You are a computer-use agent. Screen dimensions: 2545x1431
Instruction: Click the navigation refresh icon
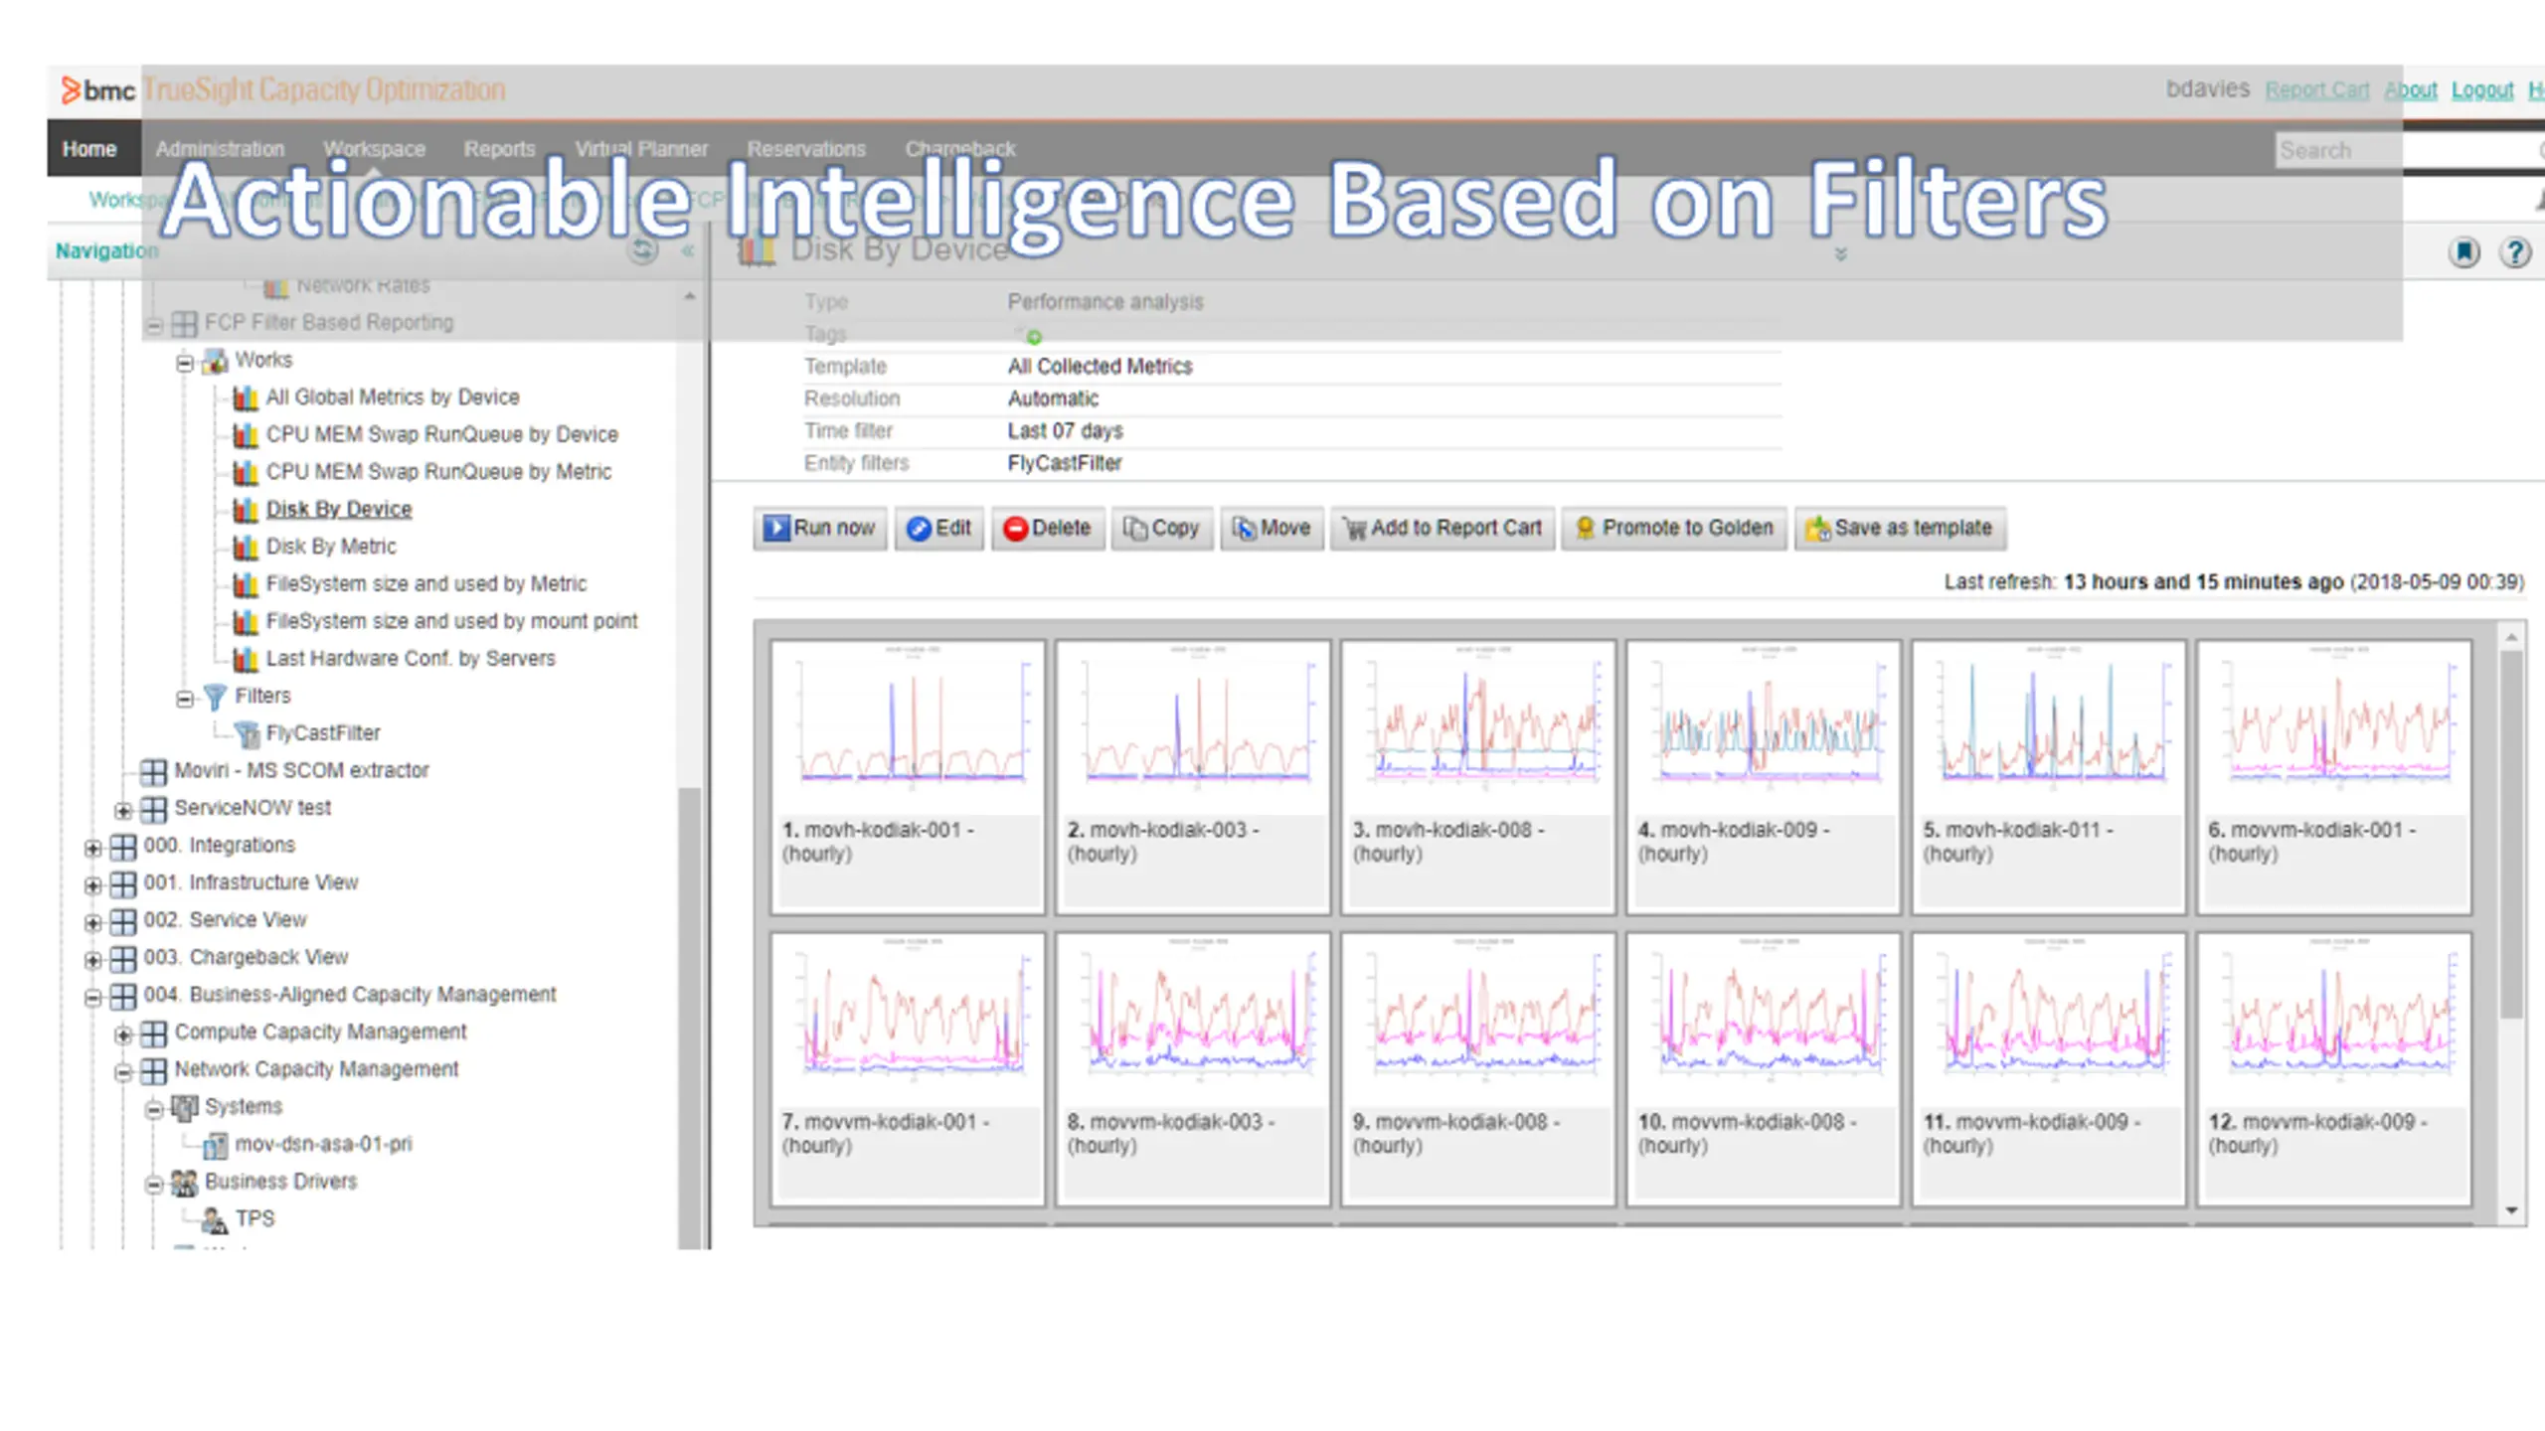point(643,250)
